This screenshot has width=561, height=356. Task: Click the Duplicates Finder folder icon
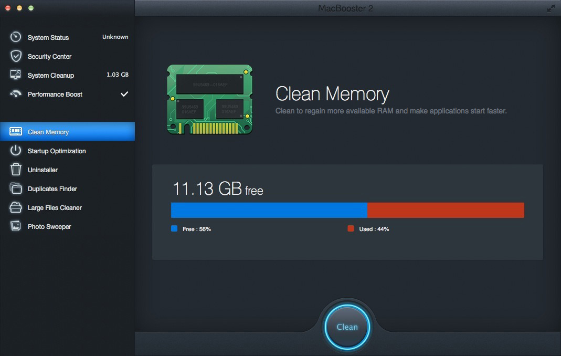(x=16, y=189)
